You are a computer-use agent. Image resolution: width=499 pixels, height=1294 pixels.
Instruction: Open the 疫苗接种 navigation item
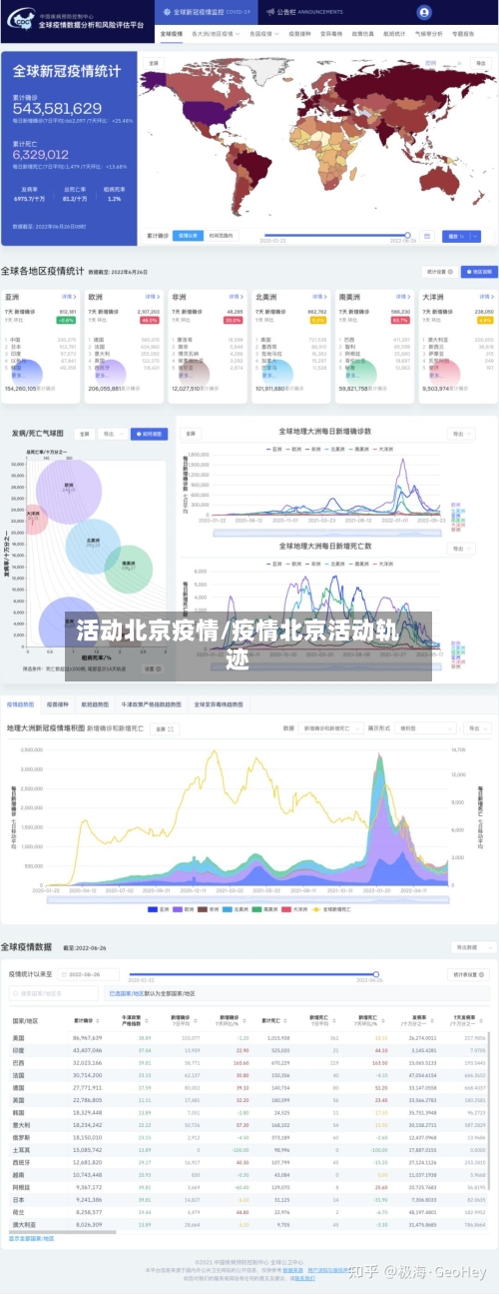pyautogui.click(x=298, y=33)
